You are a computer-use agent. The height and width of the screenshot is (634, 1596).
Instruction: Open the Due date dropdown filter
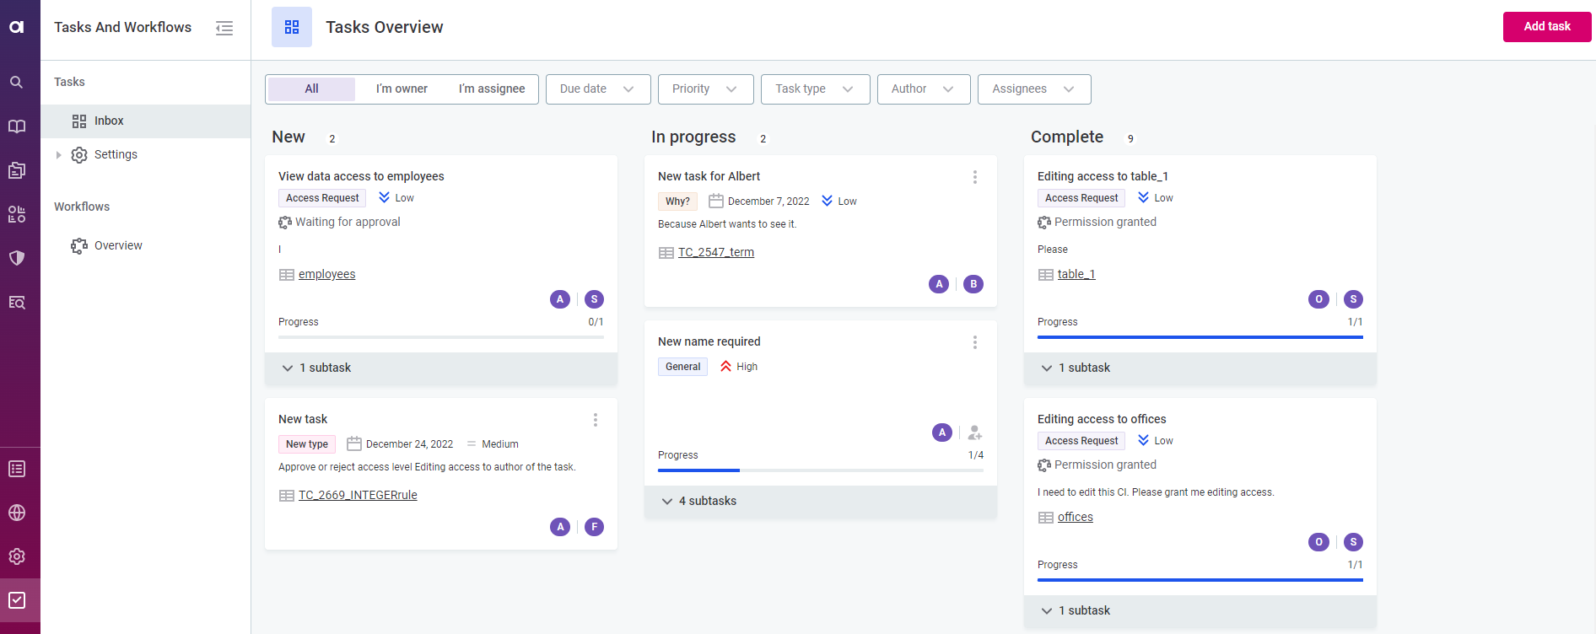[x=597, y=89]
